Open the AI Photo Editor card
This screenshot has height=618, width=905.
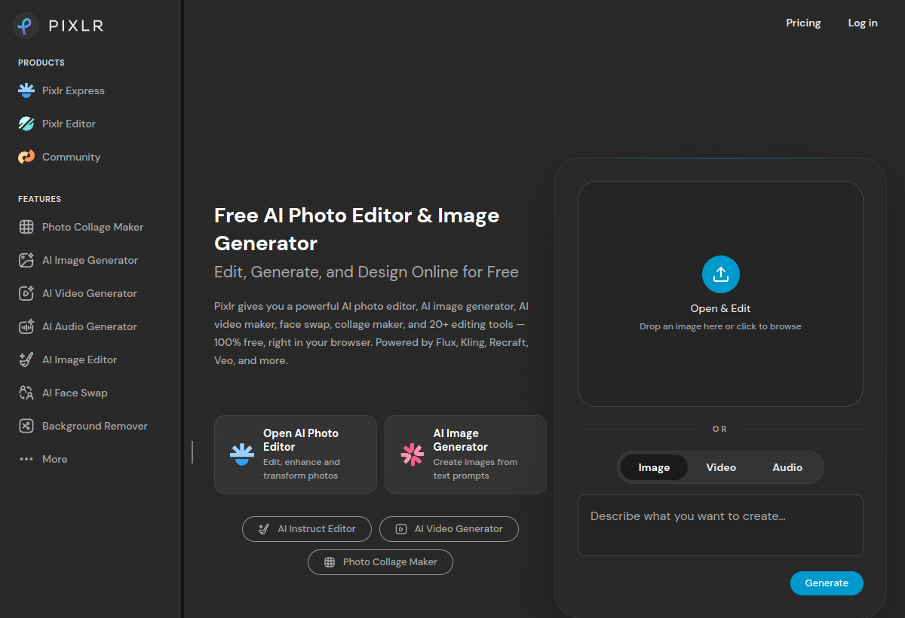click(296, 454)
